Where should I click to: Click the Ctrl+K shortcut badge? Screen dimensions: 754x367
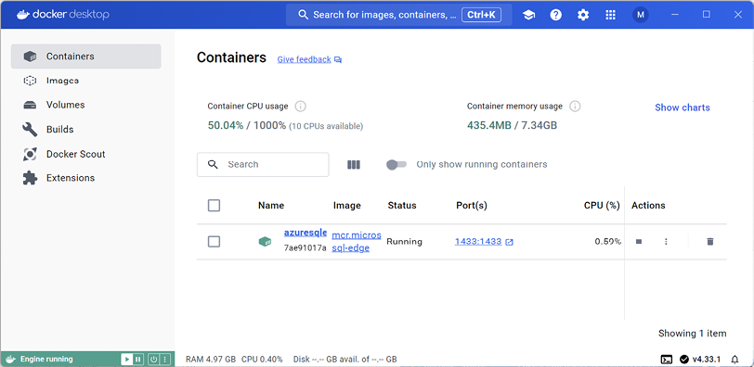(481, 15)
